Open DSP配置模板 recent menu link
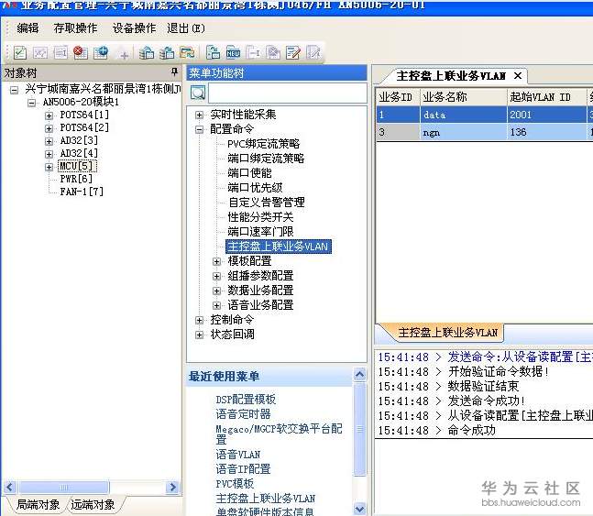This screenshot has width=593, height=516. coord(246,399)
